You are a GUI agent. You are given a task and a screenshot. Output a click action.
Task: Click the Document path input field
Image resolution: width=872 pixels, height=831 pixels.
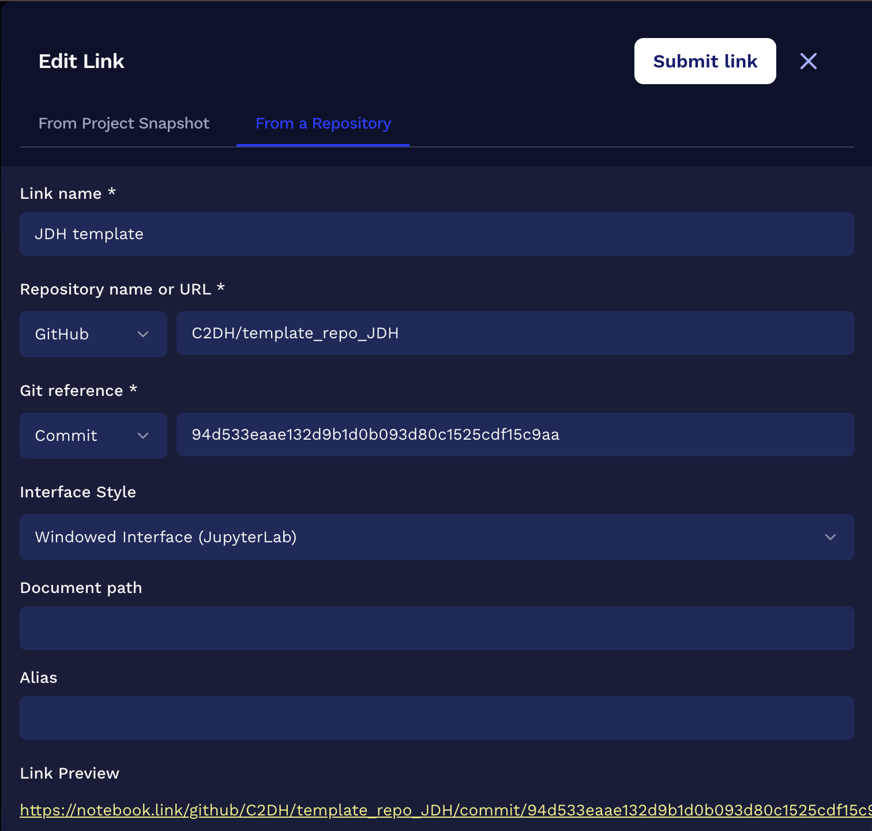437,628
